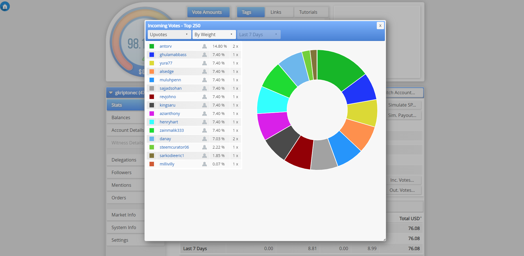Click the user icon beside henryhart
Viewport: 524px width, 256px height.
click(x=205, y=122)
